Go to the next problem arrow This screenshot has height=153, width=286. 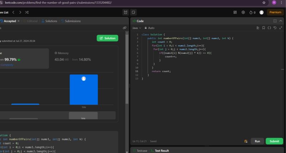point(20,12)
